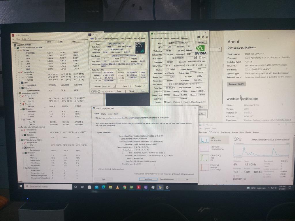Image resolution: width=295 pixels, height=221 pixels.
Task: Collapse AMD Athlon II X2 270 node
Action: (18, 93)
